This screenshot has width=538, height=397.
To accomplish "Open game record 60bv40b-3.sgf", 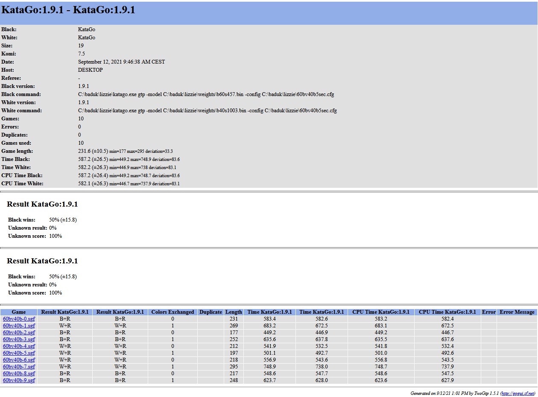I will 19,339.
